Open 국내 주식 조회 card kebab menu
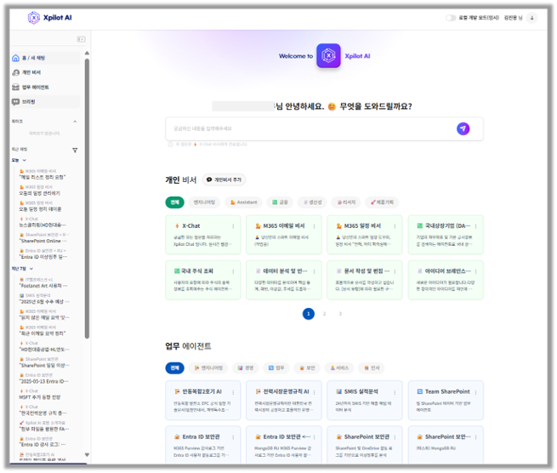Image resolution: width=557 pixels, height=473 pixels. click(x=233, y=271)
